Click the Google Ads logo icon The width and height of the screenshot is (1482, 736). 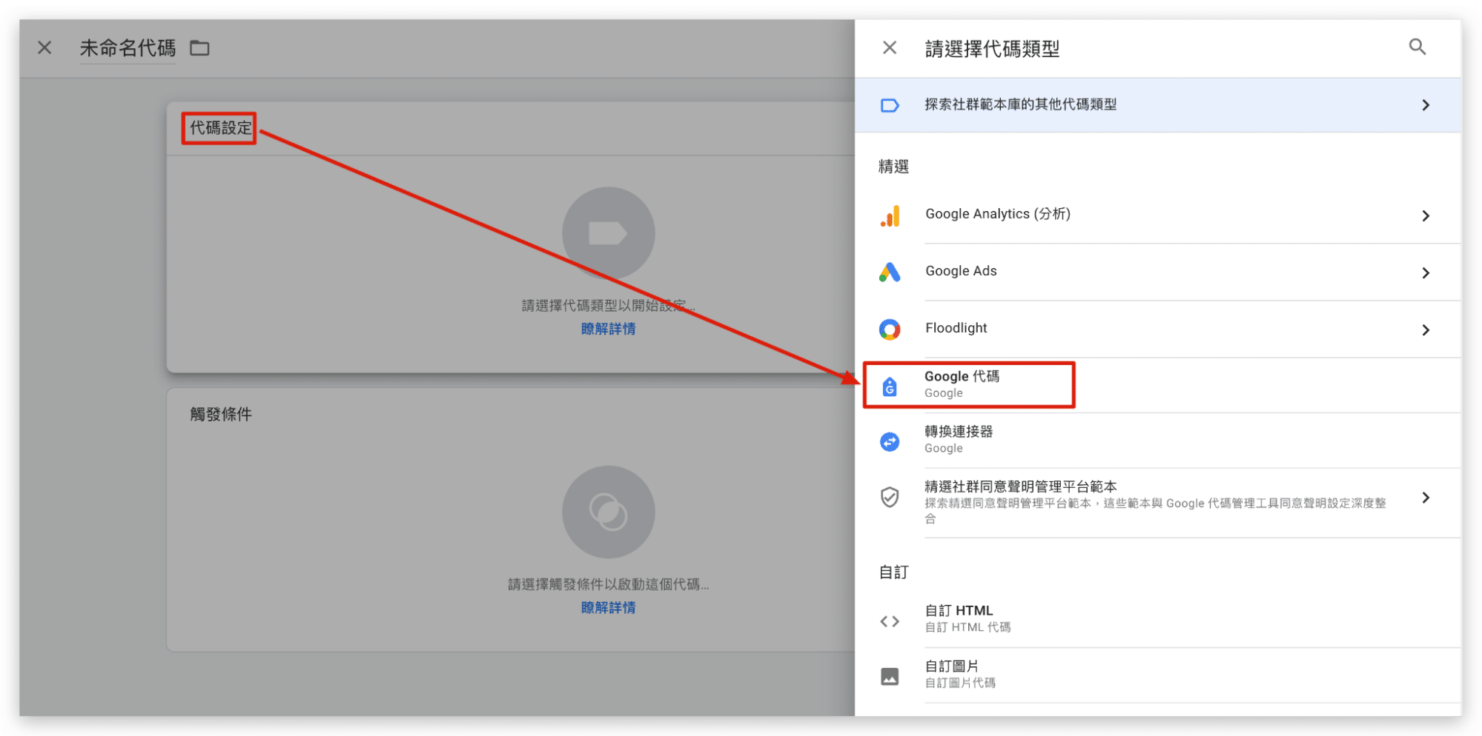pyautogui.click(x=890, y=272)
